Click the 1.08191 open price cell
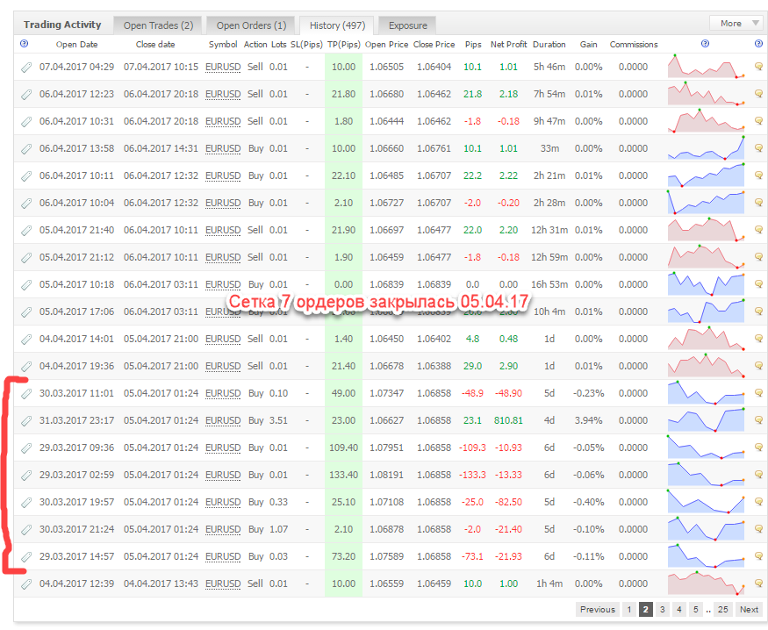Screen dimensions: 768x630 pyautogui.click(x=386, y=475)
